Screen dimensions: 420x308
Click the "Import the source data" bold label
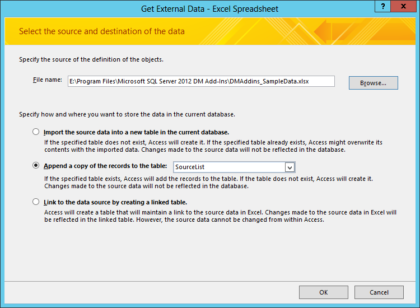(137, 132)
